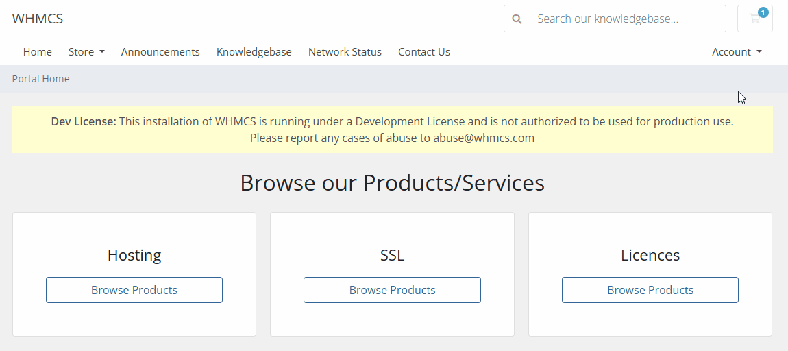Screen dimensions: 788x351
Task: Browse products under Hosting
Action: (x=134, y=290)
